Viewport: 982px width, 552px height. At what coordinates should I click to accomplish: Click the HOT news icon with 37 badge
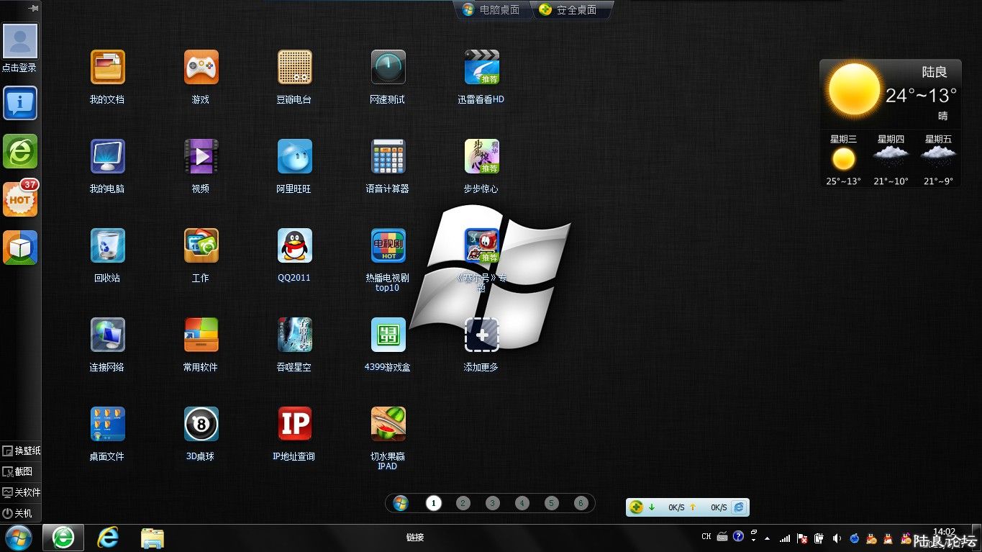pos(20,199)
